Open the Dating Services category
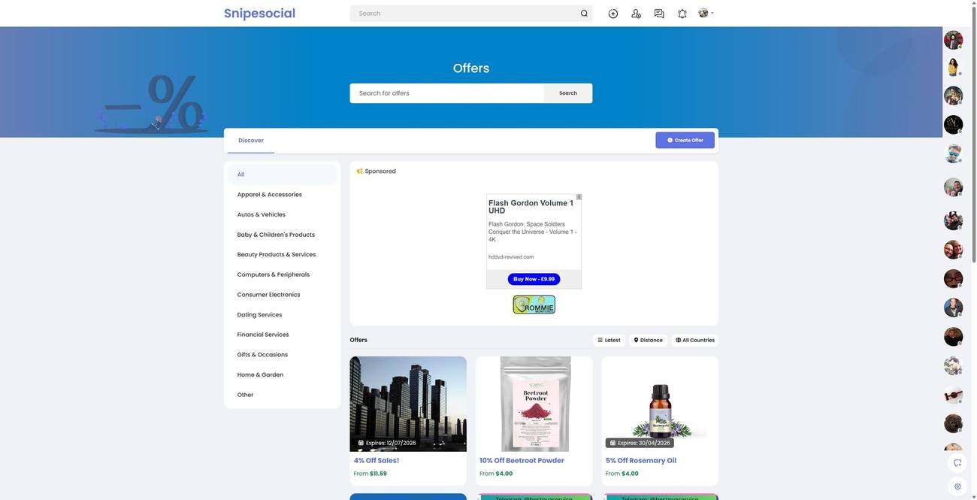977x500 pixels. pyautogui.click(x=283, y=315)
